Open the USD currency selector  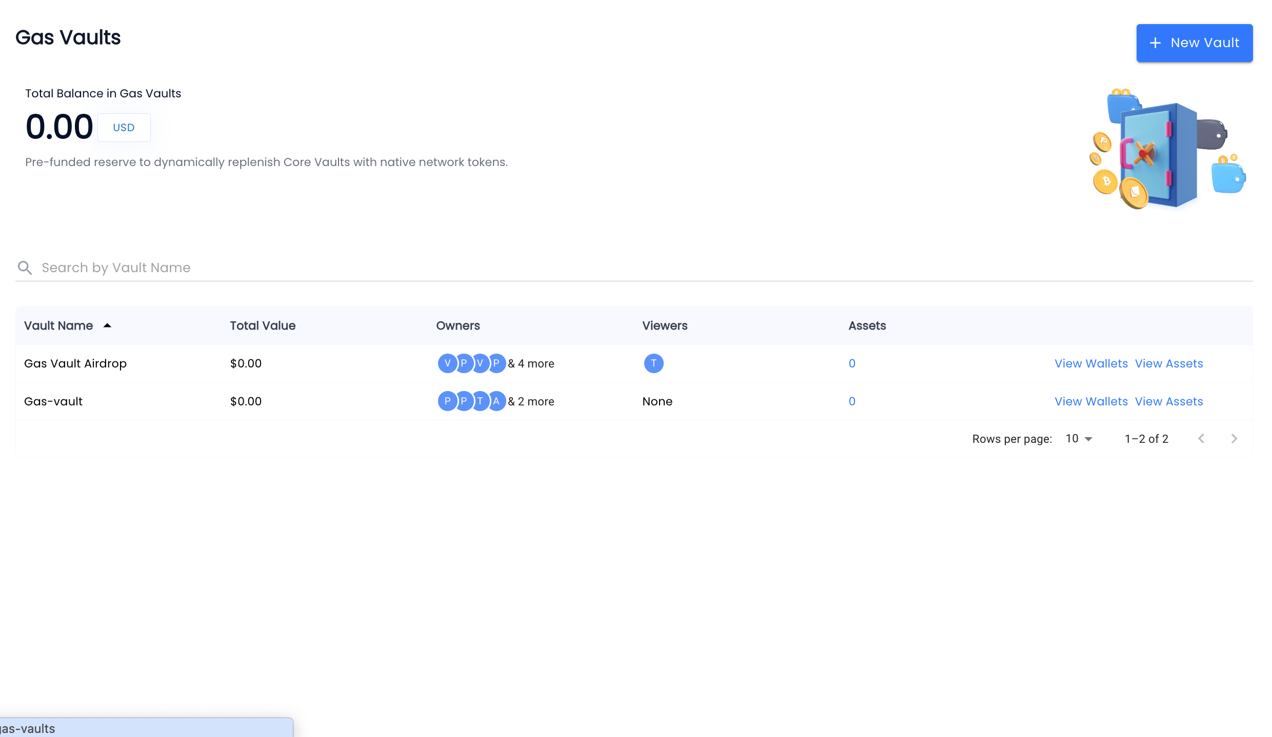(124, 128)
